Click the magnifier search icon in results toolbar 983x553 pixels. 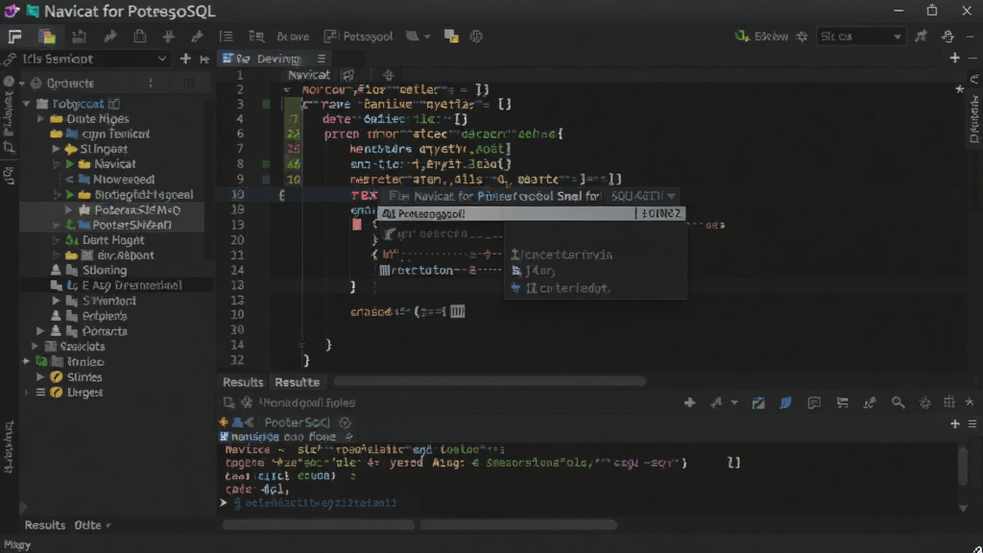[898, 402]
